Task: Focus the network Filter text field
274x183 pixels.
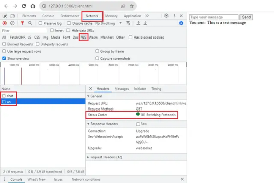Action: 24,31
